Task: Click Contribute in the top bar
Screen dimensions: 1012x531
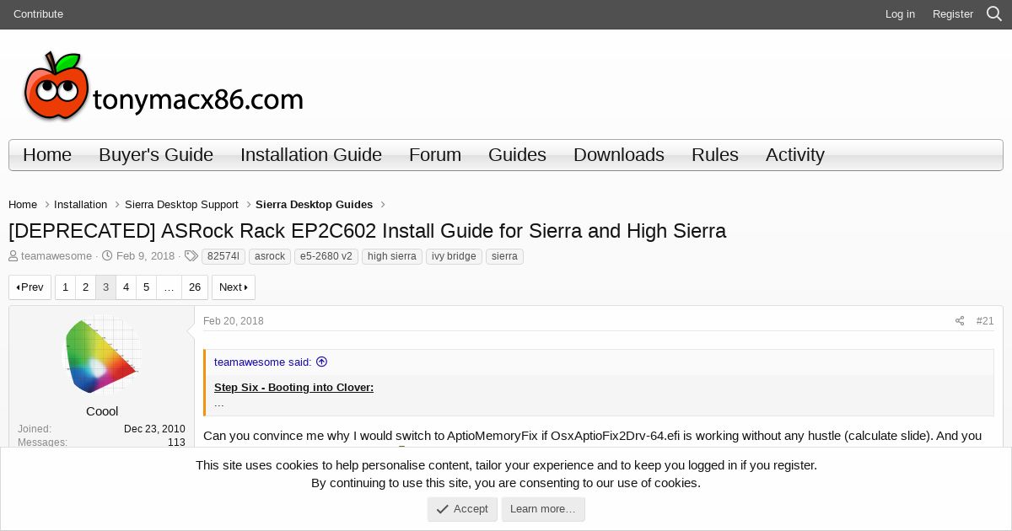Action: pyautogui.click(x=38, y=14)
